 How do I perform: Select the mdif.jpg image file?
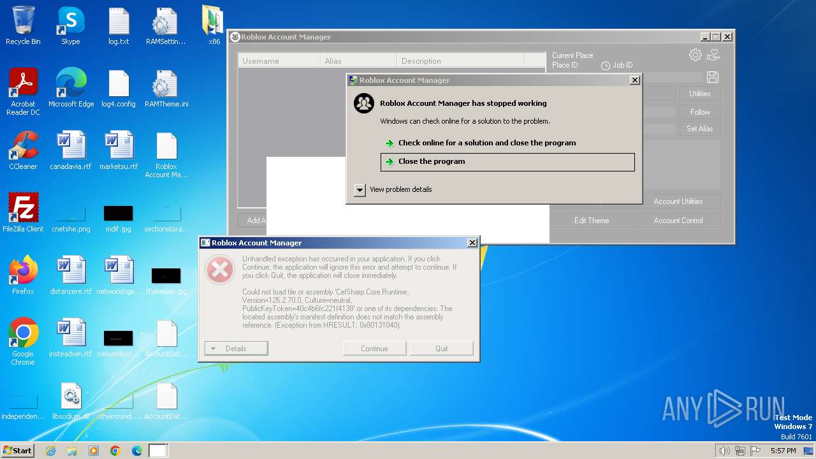pos(119,217)
